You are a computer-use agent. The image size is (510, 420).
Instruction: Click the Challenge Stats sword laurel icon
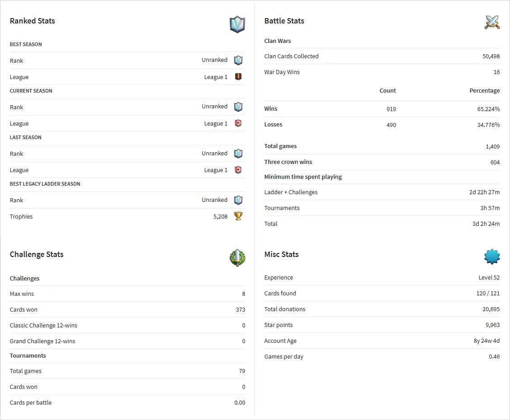pyautogui.click(x=237, y=257)
